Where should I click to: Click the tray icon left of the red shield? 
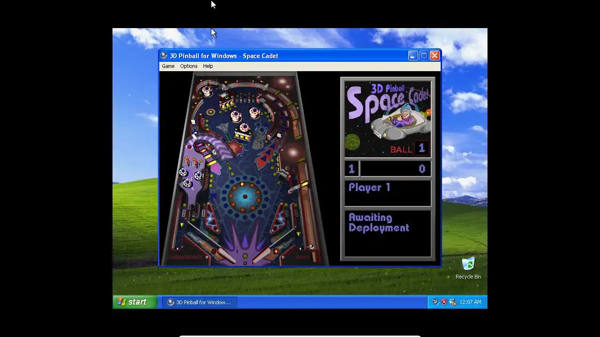pos(435,302)
